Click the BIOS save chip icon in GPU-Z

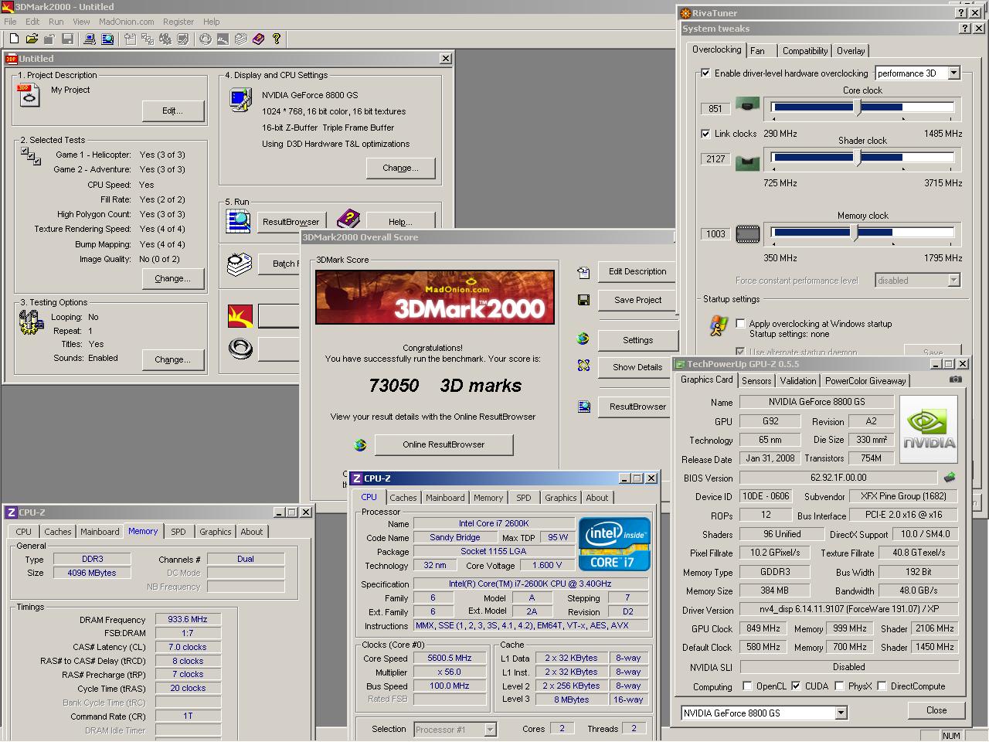pyautogui.click(x=950, y=478)
